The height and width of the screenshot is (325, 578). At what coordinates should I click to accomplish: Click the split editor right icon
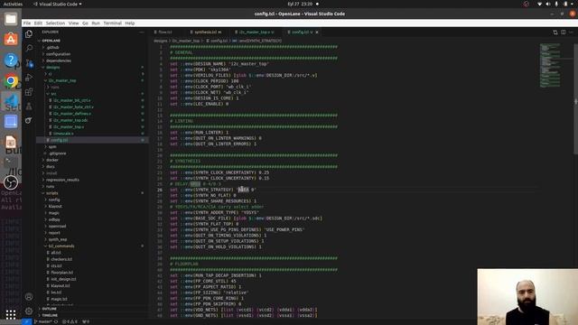coord(563,32)
